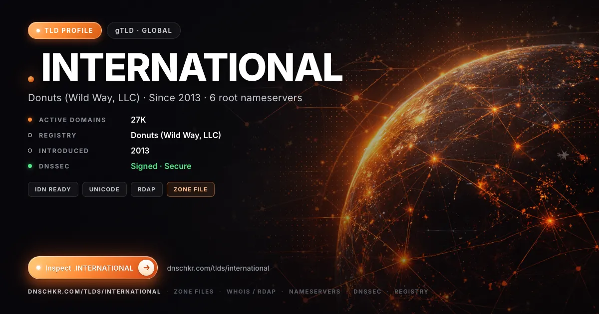The width and height of the screenshot is (599, 314).
Task: Click the white dot in TLD PROFILE badge
Action: click(x=38, y=30)
